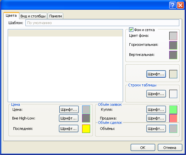Open Шрифт for Объёмы
Image resolution: width=186 pixels, height=155 pixels.
156,129
